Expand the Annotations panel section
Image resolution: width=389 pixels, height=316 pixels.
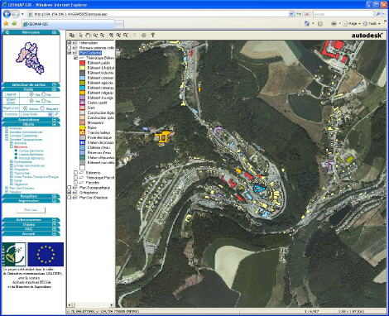pos(31,120)
